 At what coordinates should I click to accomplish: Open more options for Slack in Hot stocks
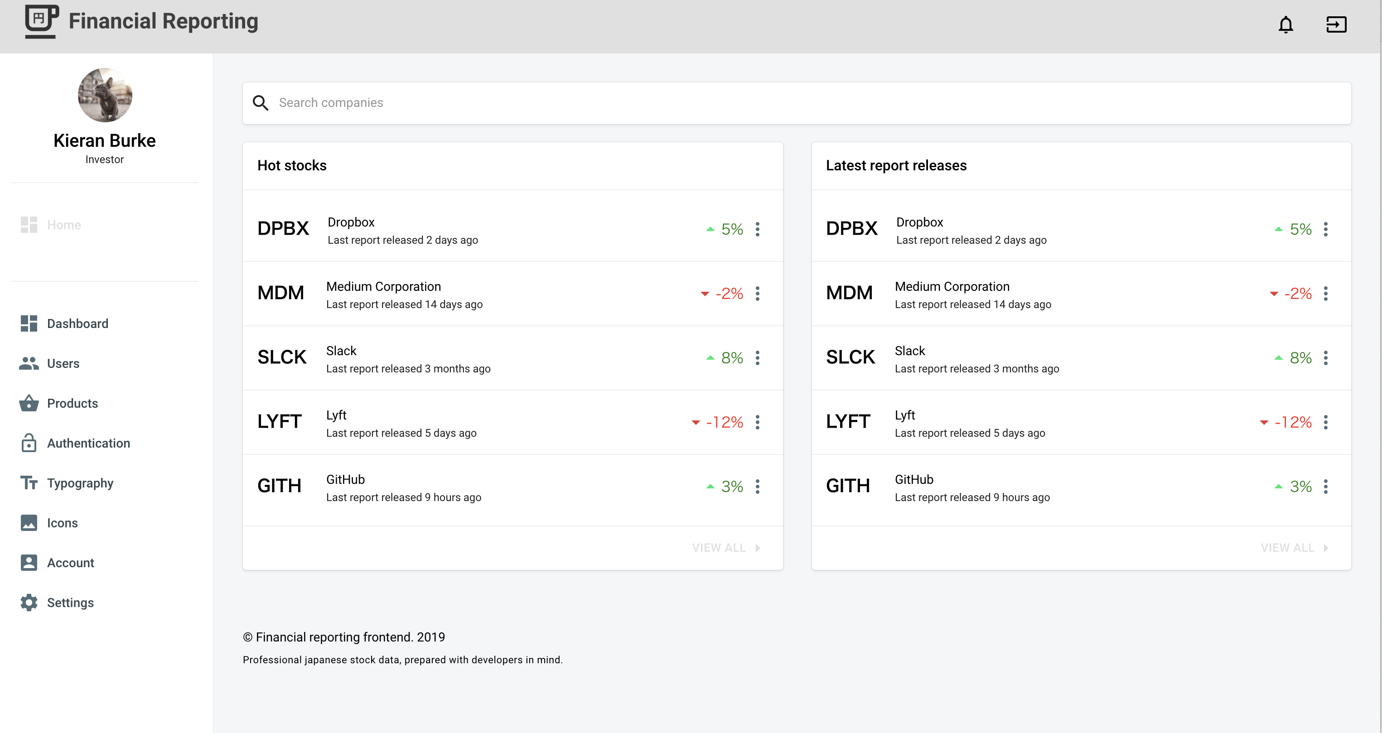pos(758,358)
